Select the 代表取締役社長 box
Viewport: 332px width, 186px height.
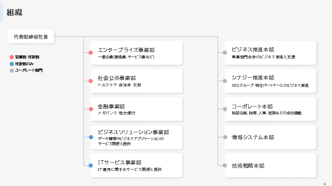31,36
